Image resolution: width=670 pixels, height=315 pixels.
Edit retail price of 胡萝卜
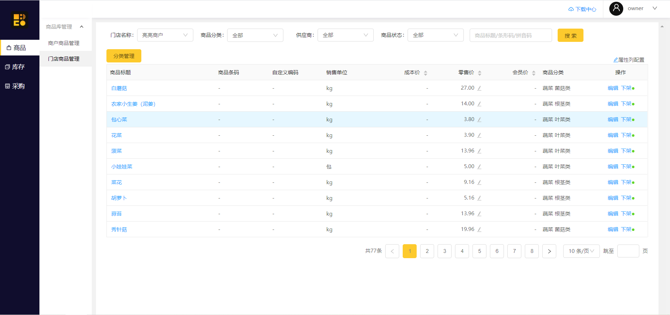click(479, 198)
